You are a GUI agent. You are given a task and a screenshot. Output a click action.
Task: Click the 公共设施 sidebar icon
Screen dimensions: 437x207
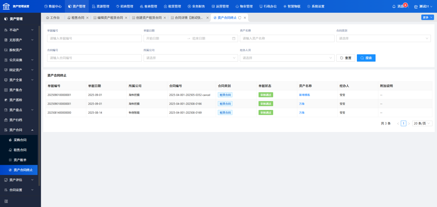(x=6, y=60)
